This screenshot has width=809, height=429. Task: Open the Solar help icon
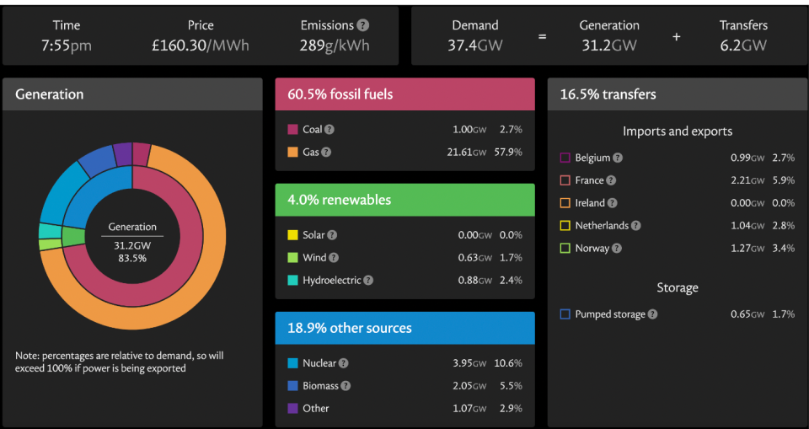coord(331,235)
